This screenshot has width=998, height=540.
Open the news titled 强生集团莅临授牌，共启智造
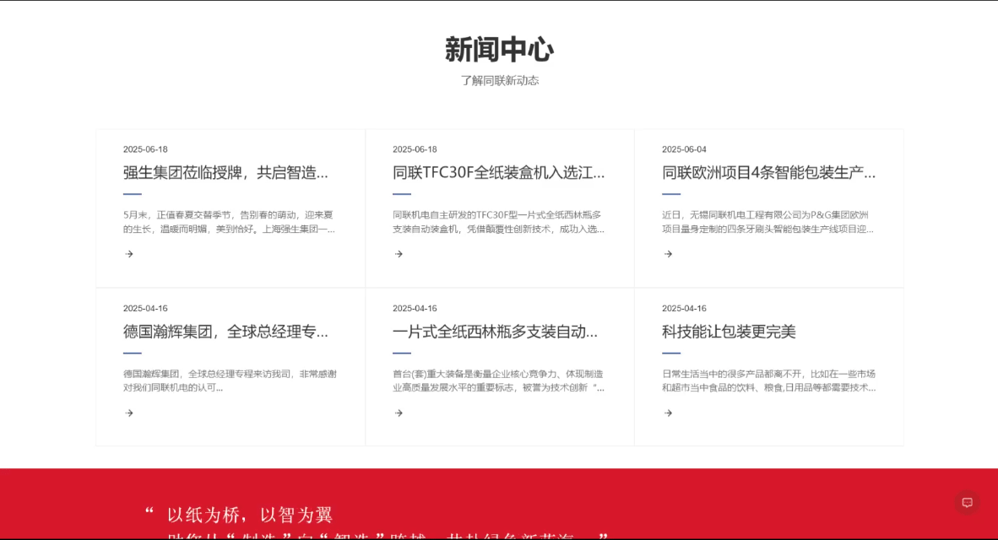[x=226, y=172]
